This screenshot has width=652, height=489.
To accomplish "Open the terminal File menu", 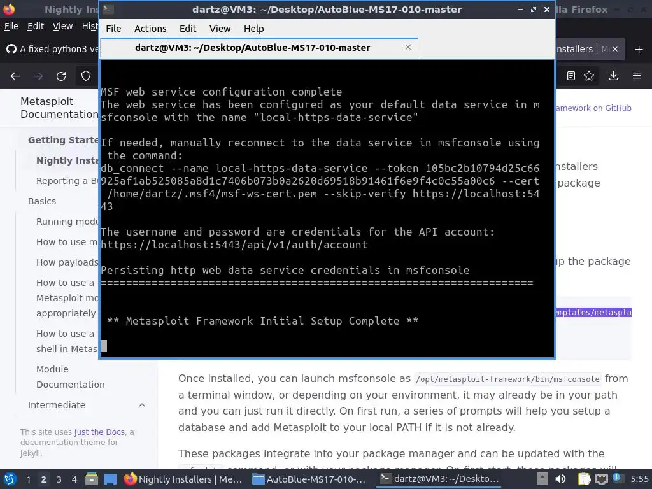I will coord(113,29).
